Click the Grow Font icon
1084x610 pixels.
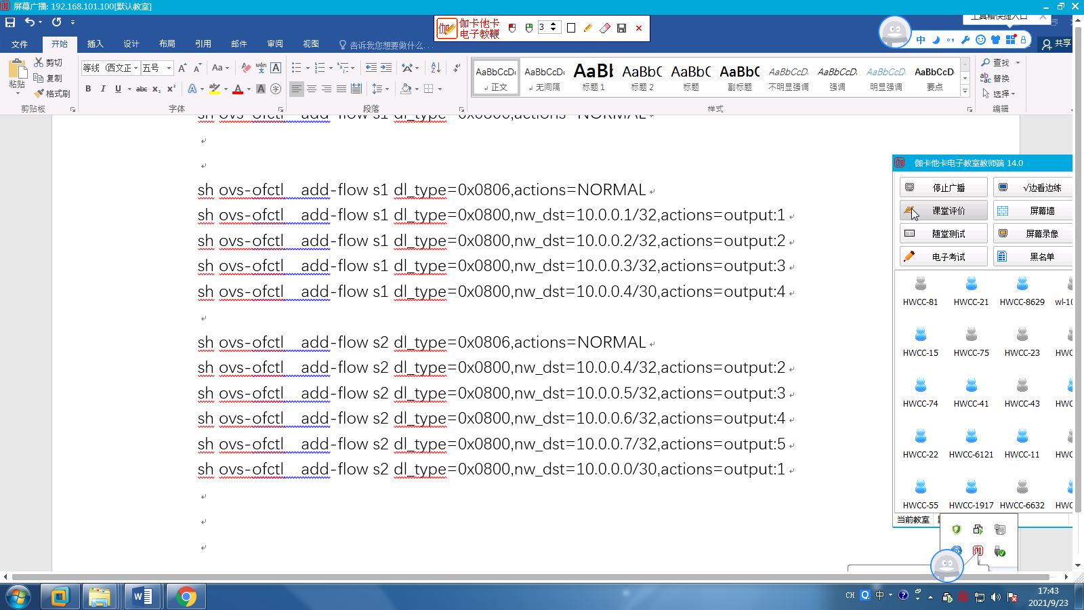182,68
